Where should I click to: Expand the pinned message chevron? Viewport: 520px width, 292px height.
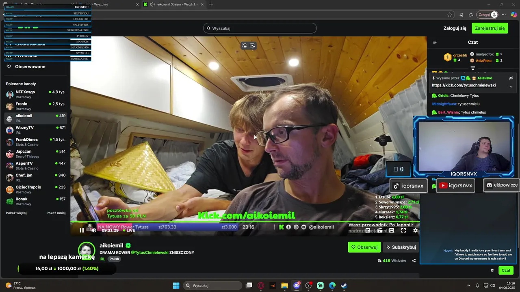511,86
